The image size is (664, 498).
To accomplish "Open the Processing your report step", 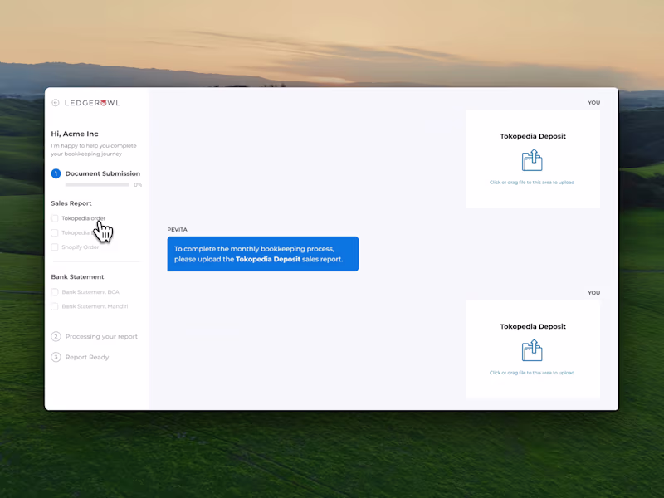I will click(101, 337).
